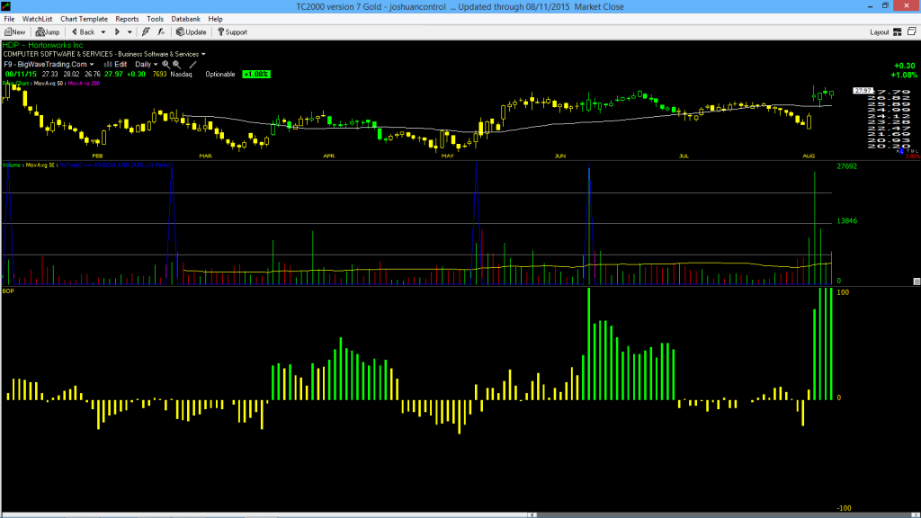Click the BOP indicator label
921x518 pixels.
click(x=7, y=290)
